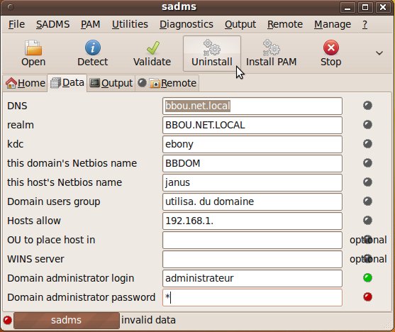The height and width of the screenshot is (332, 395).
Task: Maximize the sadms window
Action: pyautogui.click(x=365, y=7)
